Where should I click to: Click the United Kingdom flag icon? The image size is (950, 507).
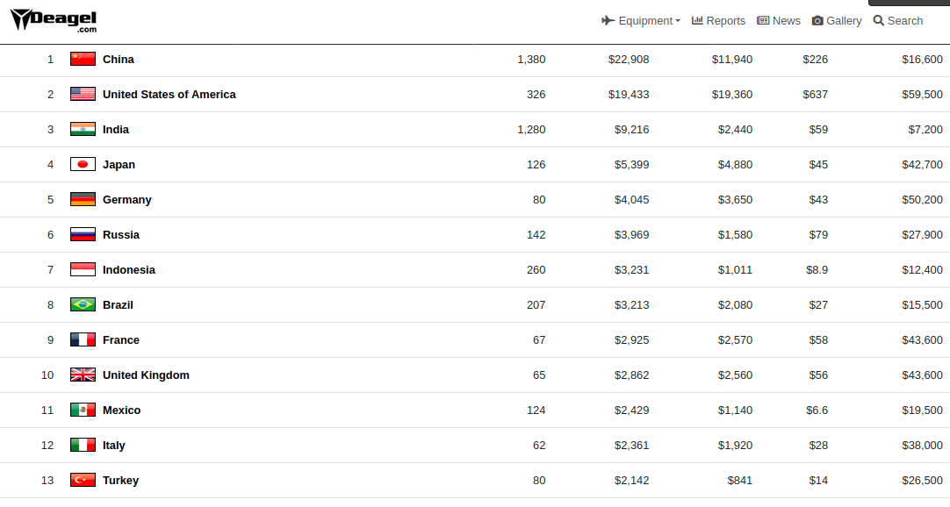83,375
